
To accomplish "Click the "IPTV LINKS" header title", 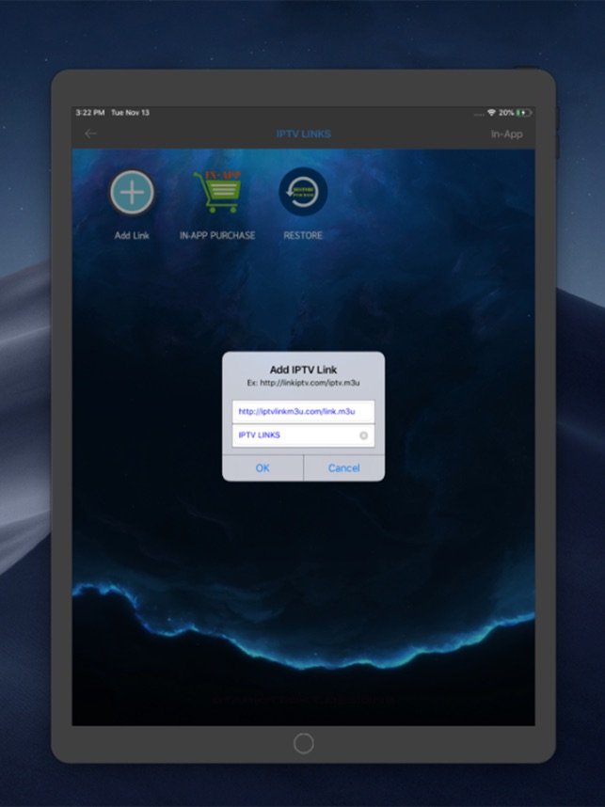I will click(x=303, y=134).
